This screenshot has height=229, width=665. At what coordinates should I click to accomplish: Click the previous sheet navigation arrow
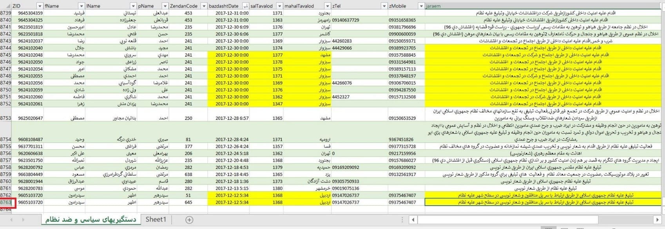tap(11, 220)
